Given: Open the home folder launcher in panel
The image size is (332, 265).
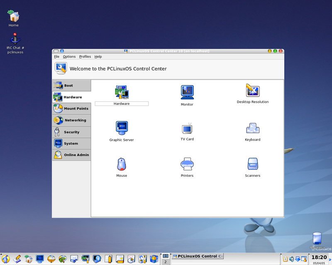Looking at the screenshot, I should (x=28, y=259).
